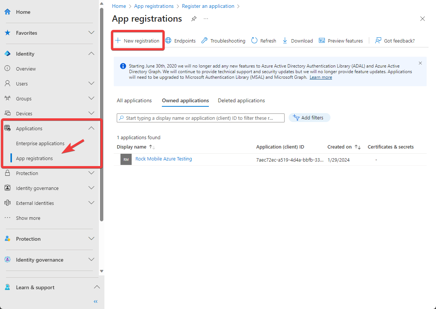Click the Download arrow icon
The height and width of the screenshot is (309, 436).
point(285,40)
